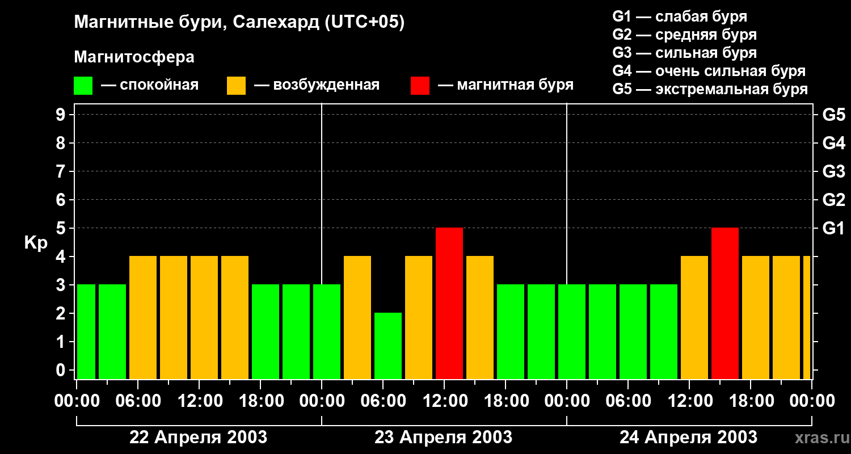
Task: Select the orange 03:00–06:00 bar on 23 April
Action: pos(357,317)
